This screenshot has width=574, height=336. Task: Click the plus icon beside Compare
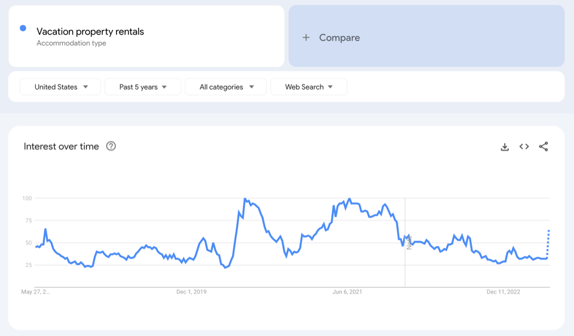[306, 38]
